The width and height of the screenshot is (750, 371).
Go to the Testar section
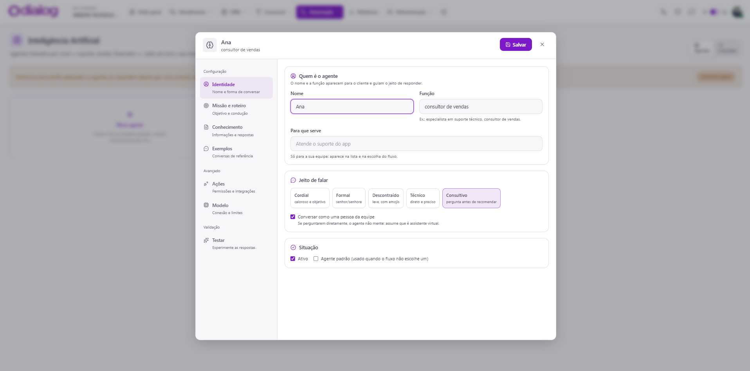pyautogui.click(x=236, y=244)
